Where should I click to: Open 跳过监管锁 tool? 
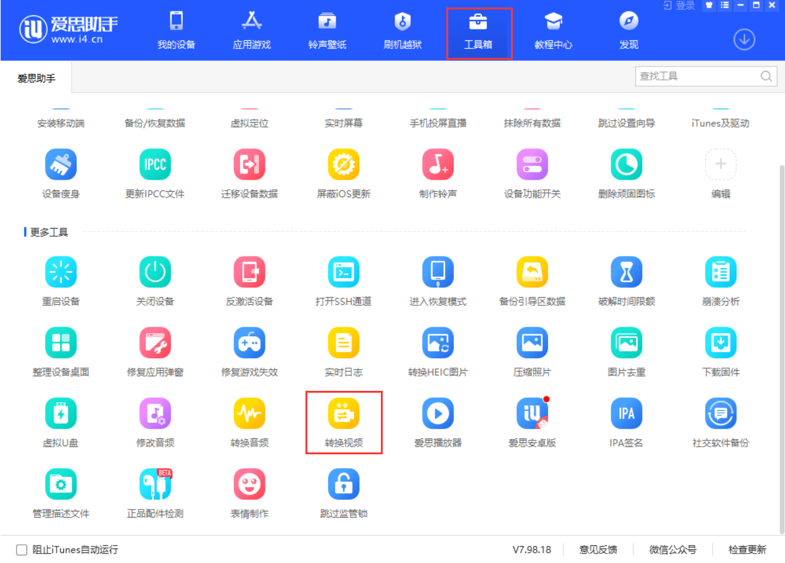point(344,484)
